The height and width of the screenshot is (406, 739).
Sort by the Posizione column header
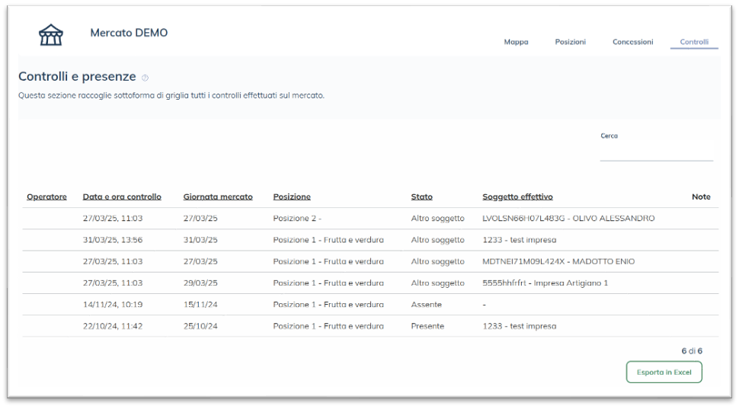tap(292, 197)
